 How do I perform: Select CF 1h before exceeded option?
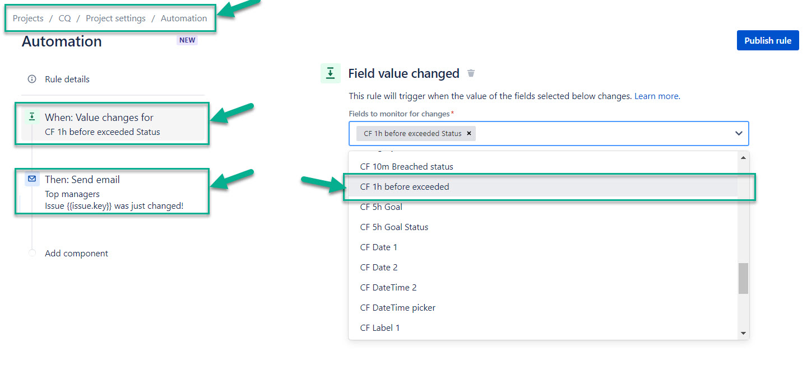point(405,186)
